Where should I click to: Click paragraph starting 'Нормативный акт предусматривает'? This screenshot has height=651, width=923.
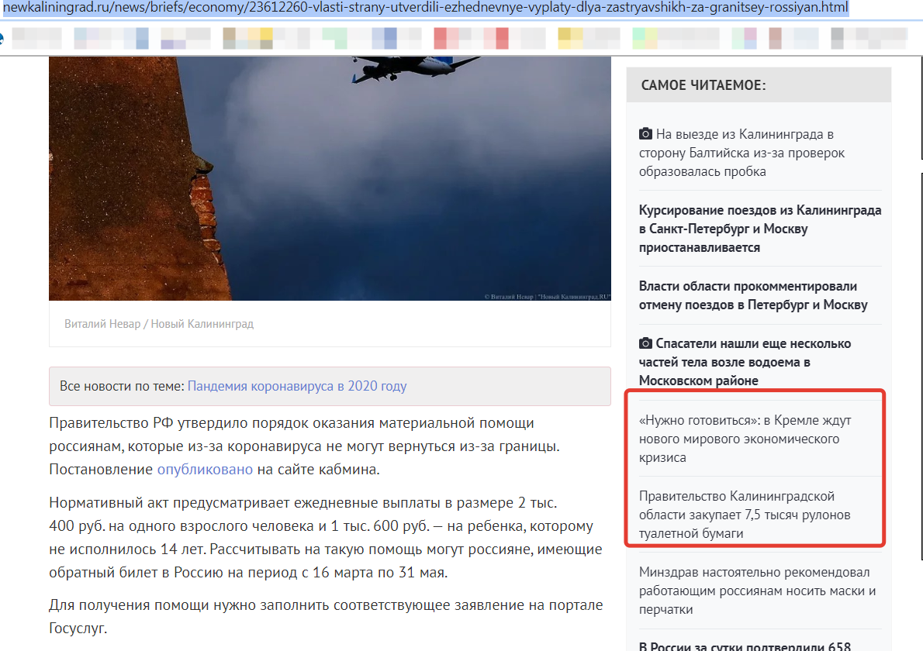tap(326, 538)
